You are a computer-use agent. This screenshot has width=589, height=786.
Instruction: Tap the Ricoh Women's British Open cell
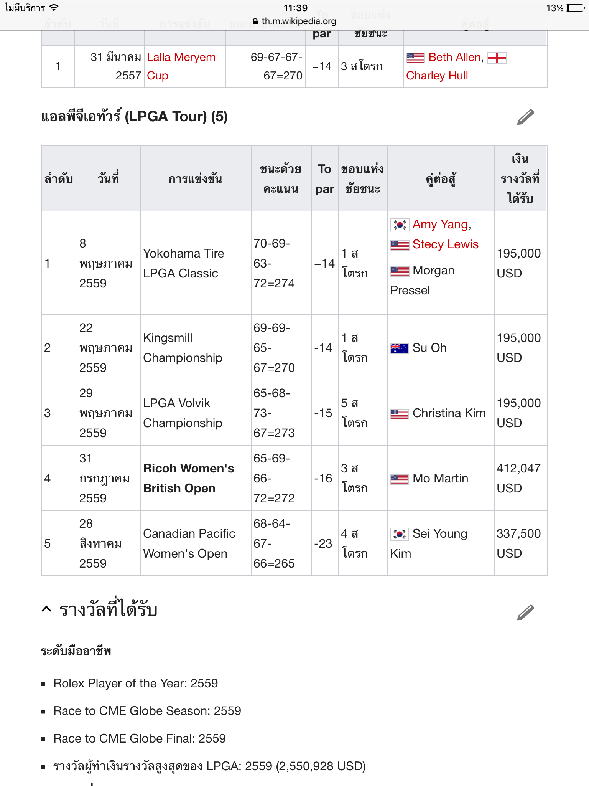click(188, 478)
